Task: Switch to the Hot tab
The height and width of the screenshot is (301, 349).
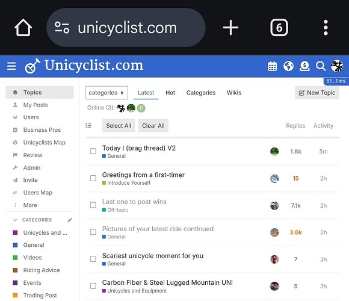Action: click(x=170, y=93)
